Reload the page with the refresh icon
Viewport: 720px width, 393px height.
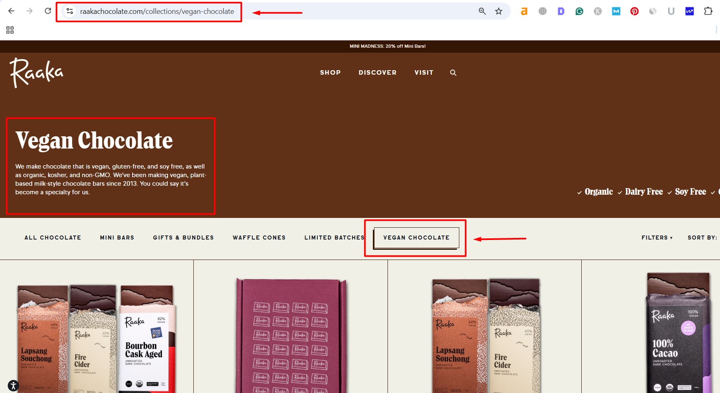pos(48,11)
